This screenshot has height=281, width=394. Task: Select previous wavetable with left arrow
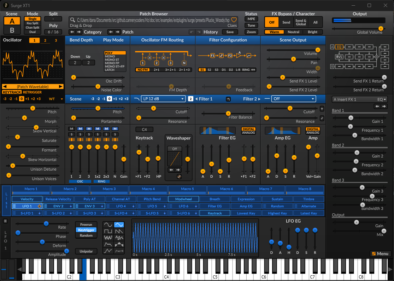point(5,87)
